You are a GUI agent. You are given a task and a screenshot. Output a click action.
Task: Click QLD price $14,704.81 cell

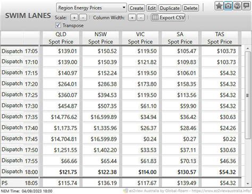pos(61,139)
